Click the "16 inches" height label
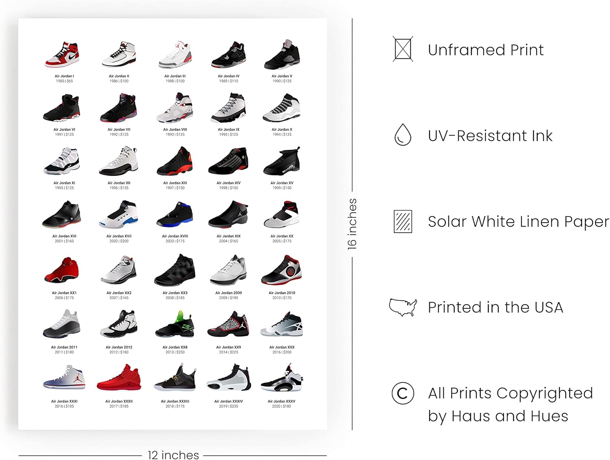 (352, 224)
